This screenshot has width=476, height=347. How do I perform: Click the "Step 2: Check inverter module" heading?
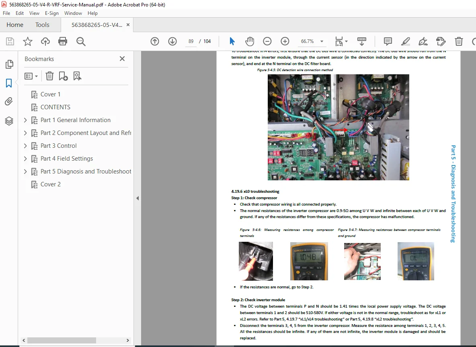[258, 300]
